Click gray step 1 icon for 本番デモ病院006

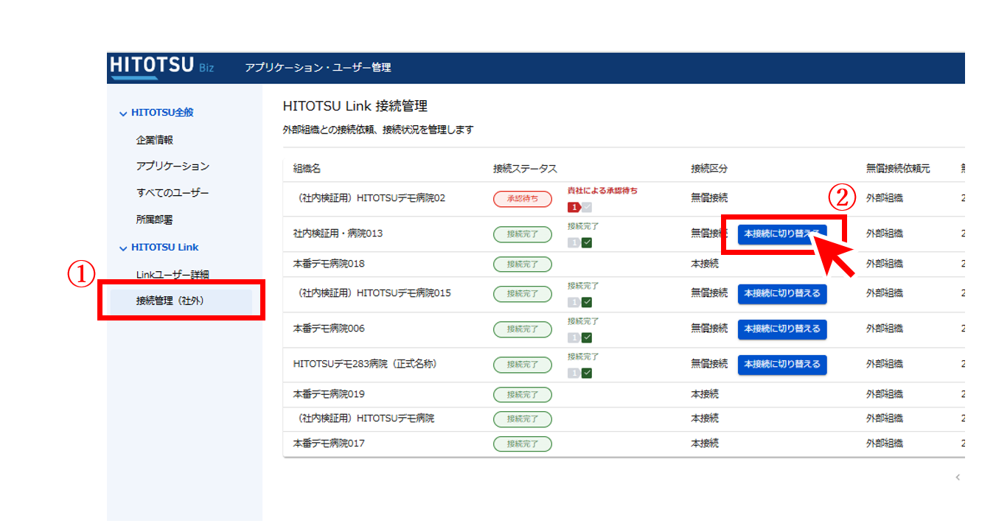(574, 337)
